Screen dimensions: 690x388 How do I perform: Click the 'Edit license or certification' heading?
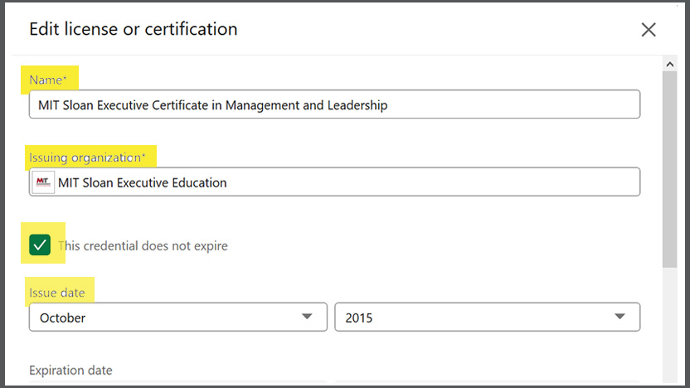click(x=134, y=29)
